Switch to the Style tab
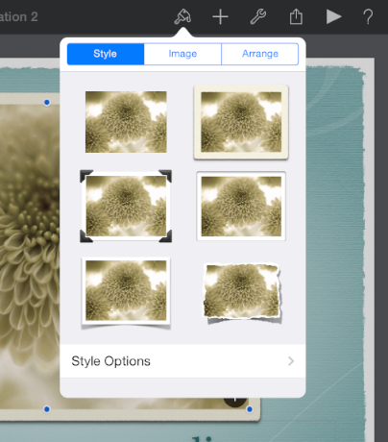388x442 pixels. click(106, 54)
